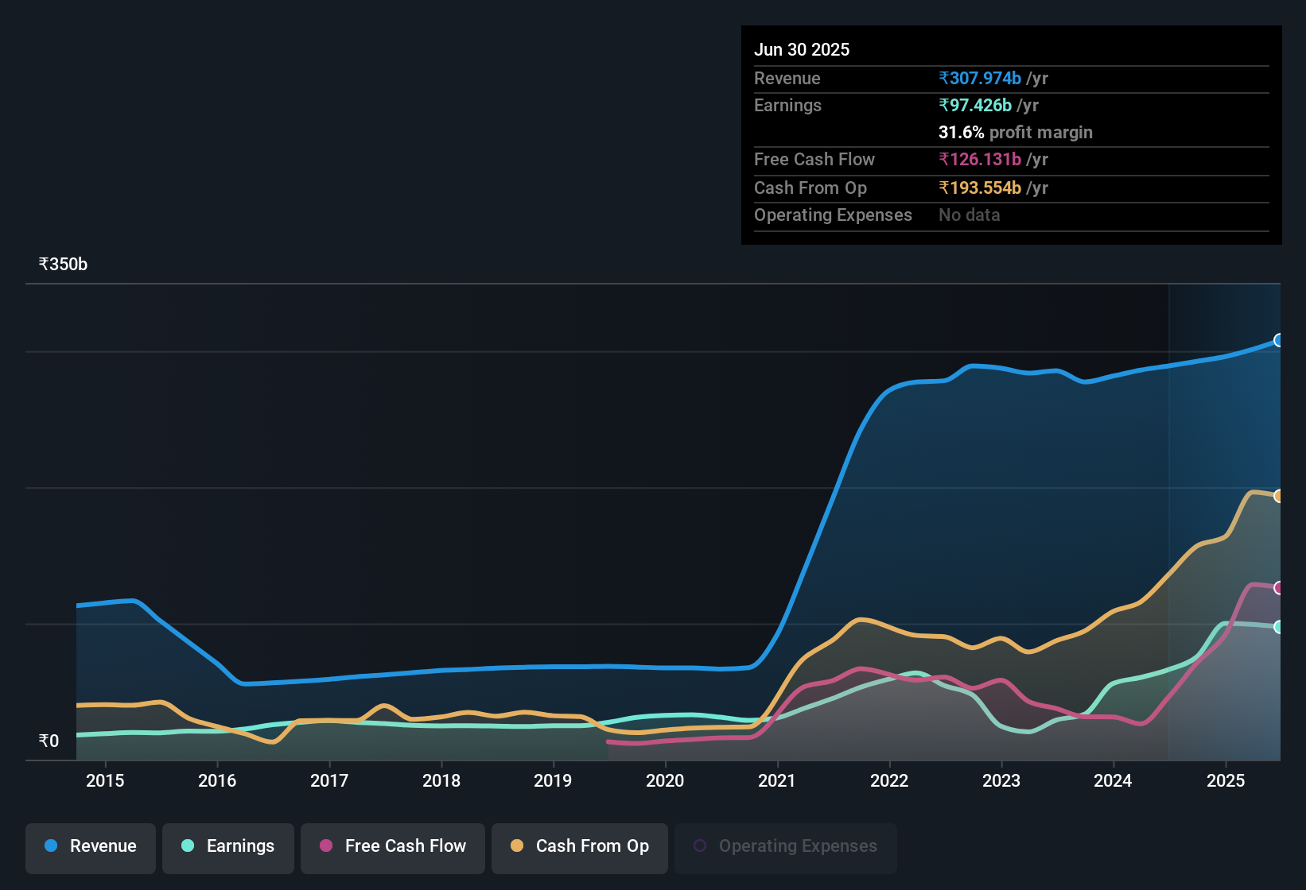This screenshot has width=1306, height=890.
Task: Click the teal Earnings legend dot icon
Action: [x=189, y=846]
